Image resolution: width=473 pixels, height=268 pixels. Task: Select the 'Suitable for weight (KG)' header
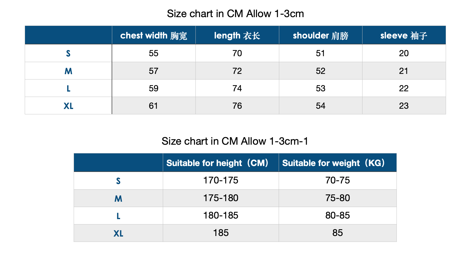(x=334, y=163)
